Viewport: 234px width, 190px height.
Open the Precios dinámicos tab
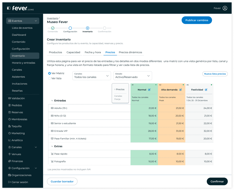(x=130, y=52)
